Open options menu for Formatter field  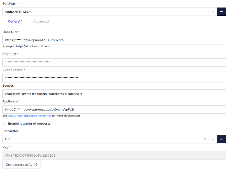click(221, 139)
